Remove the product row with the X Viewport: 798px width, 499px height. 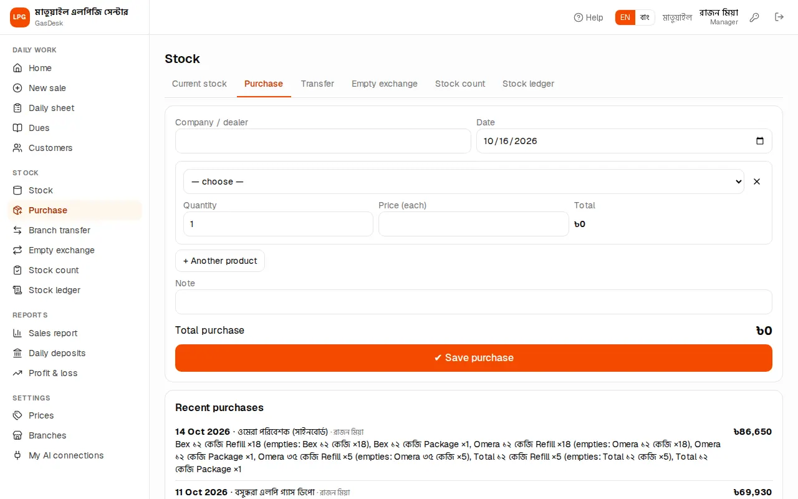[x=757, y=182]
